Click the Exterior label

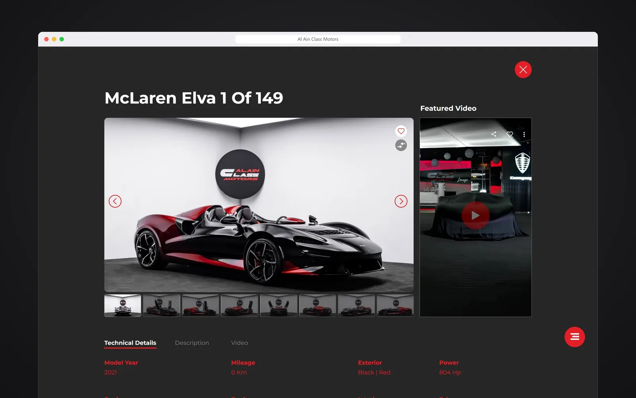[x=370, y=363]
